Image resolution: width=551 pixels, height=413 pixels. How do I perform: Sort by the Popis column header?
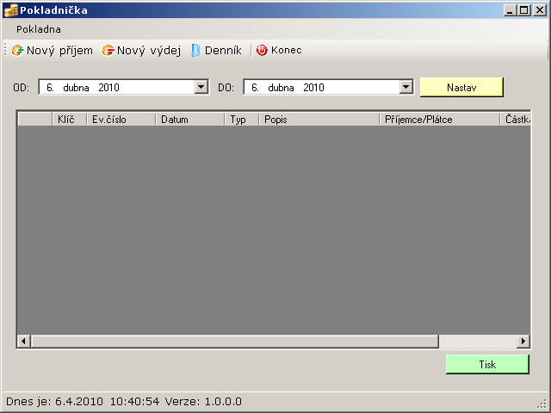pyautogui.click(x=319, y=120)
